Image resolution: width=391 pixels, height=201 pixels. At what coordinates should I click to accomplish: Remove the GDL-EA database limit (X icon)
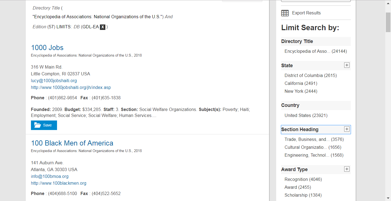103,27
